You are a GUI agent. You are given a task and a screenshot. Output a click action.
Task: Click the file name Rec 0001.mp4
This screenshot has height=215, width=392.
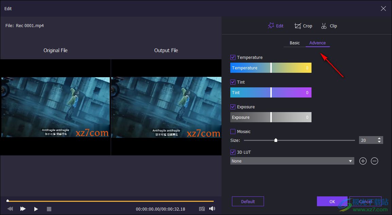tap(30, 25)
